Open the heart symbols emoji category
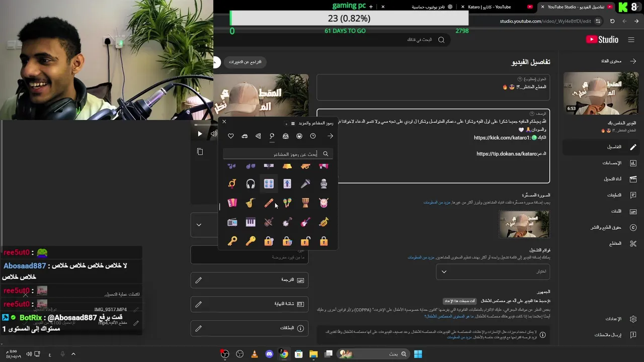The height and width of the screenshot is (362, 644). point(231,136)
